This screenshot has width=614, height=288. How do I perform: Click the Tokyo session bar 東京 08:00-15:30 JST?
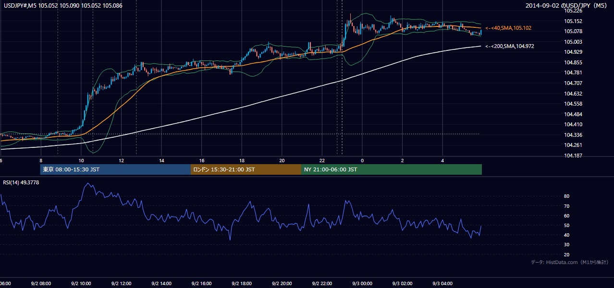click(x=115, y=169)
